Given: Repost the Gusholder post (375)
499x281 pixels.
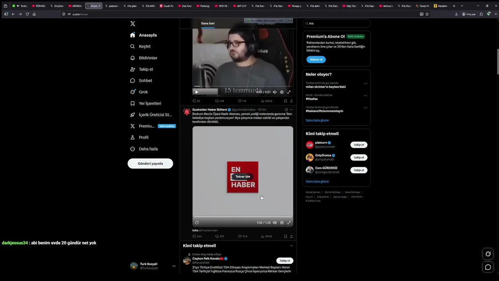Looking at the screenshot, I should (x=219, y=236).
